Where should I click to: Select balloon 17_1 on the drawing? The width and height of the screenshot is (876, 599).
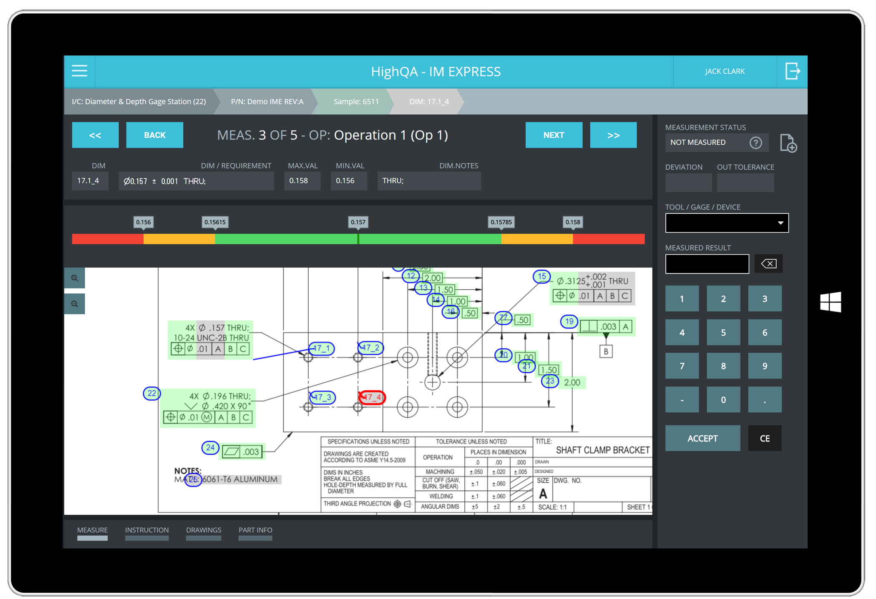click(x=322, y=348)
